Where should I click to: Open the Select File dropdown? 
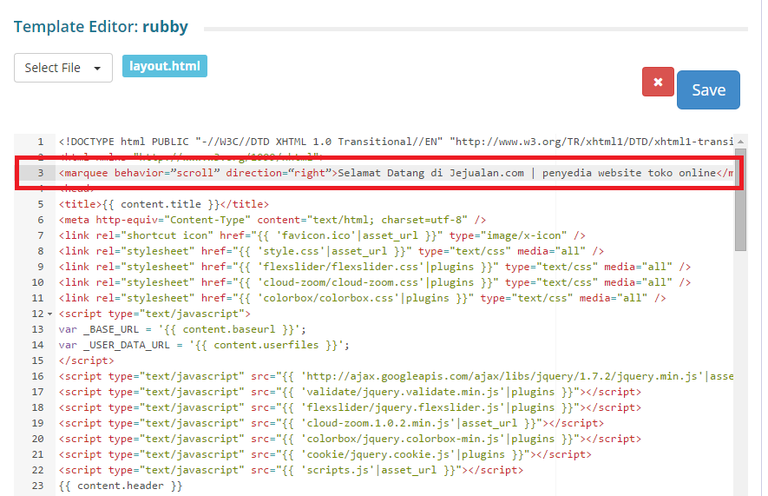pos(63,68)
